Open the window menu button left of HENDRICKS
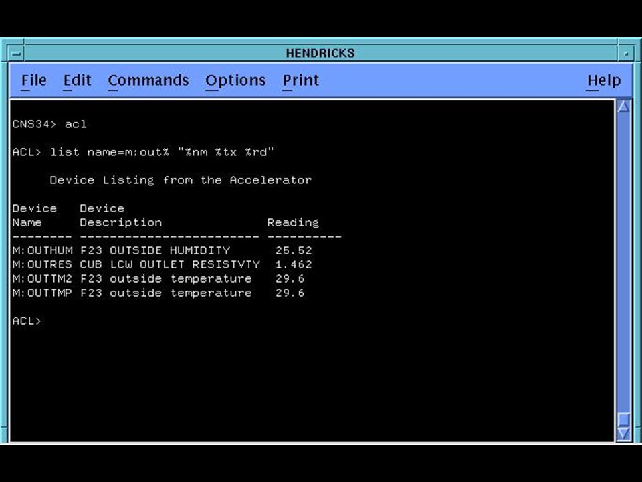This screenshot has height=482, width=642. (16, 54)
